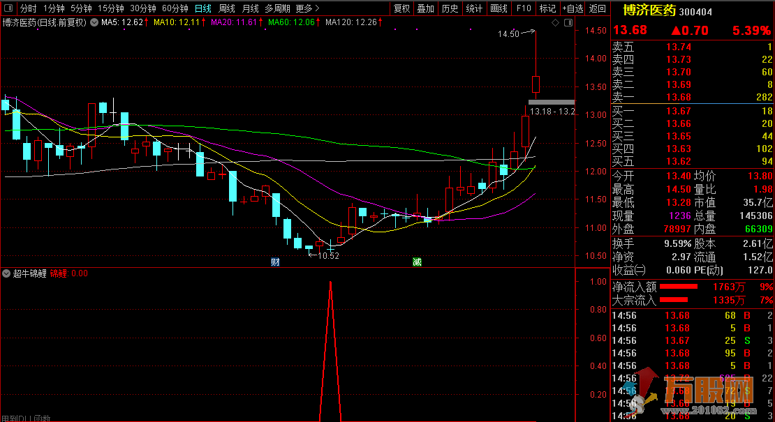Image resolution: width=775 pixels, height=422 pixels.
Task: Click the MA120: 12.26 indicator label
Action: 351,22
